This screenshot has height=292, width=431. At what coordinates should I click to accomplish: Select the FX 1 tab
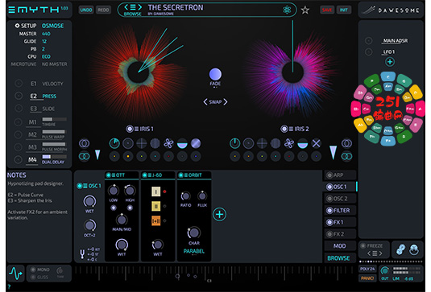[340, 222]
